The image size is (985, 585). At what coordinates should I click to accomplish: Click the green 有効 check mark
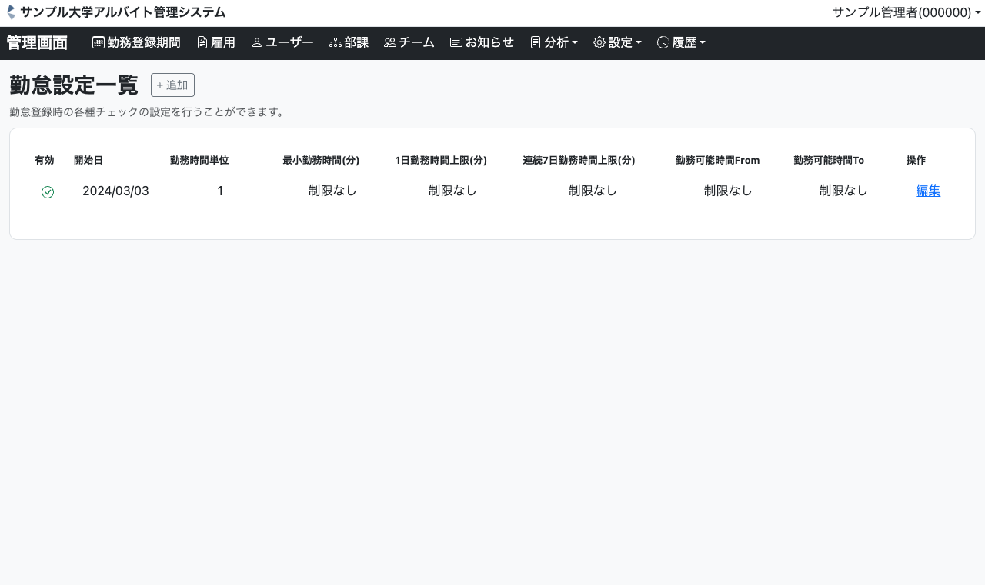[48, 191]
